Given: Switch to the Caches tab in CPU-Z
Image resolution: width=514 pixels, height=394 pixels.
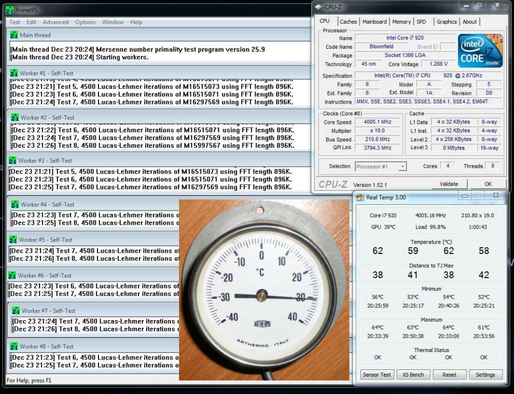Looking at the screenshot, I should pos(348,22).
